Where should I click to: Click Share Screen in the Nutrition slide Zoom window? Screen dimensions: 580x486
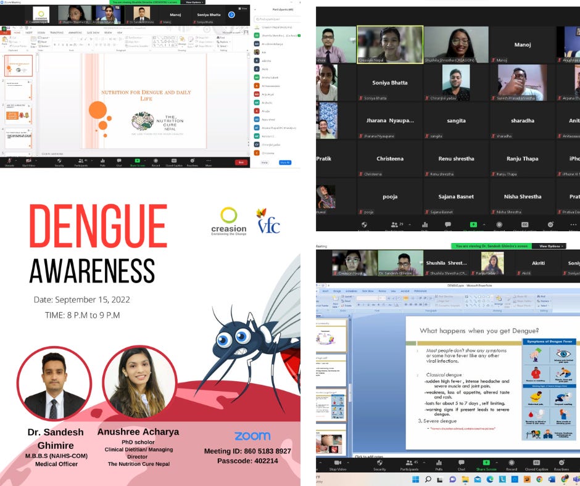coord(137,162)
